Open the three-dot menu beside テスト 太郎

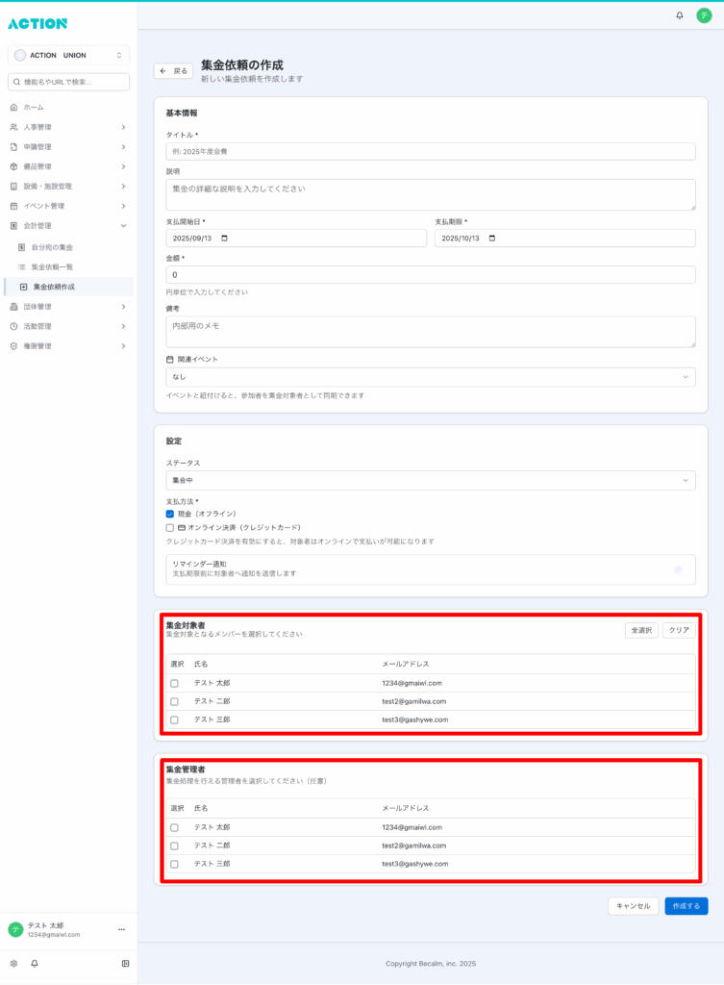coord(121,929)
